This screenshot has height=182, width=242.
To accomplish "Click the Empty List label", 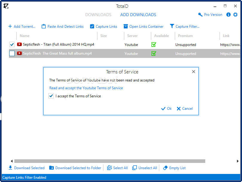I will click(x=177, y=168).
